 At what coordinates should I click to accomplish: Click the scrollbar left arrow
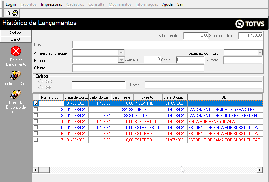click(x=36, y=170)
